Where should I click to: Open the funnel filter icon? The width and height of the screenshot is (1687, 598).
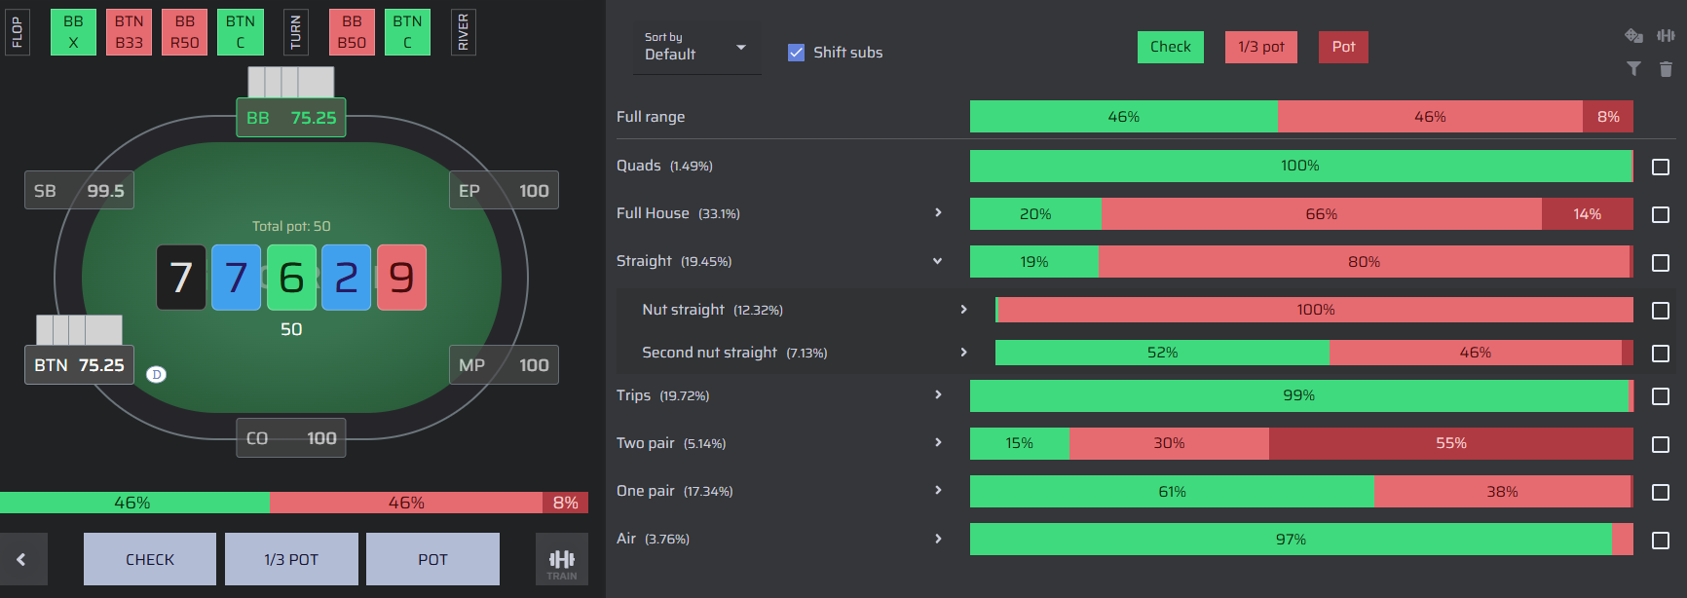[x=1633, y=68]
